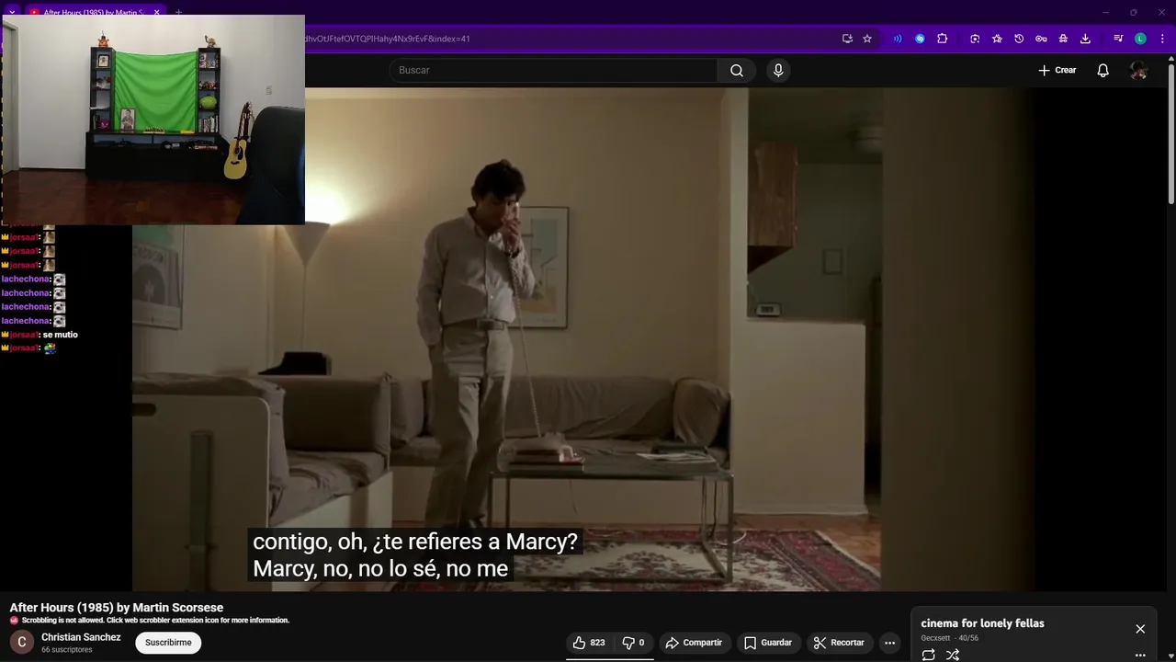Close the cinema for lonely fellas playlist panel

pyautogui.click(x=1140, y=629)
